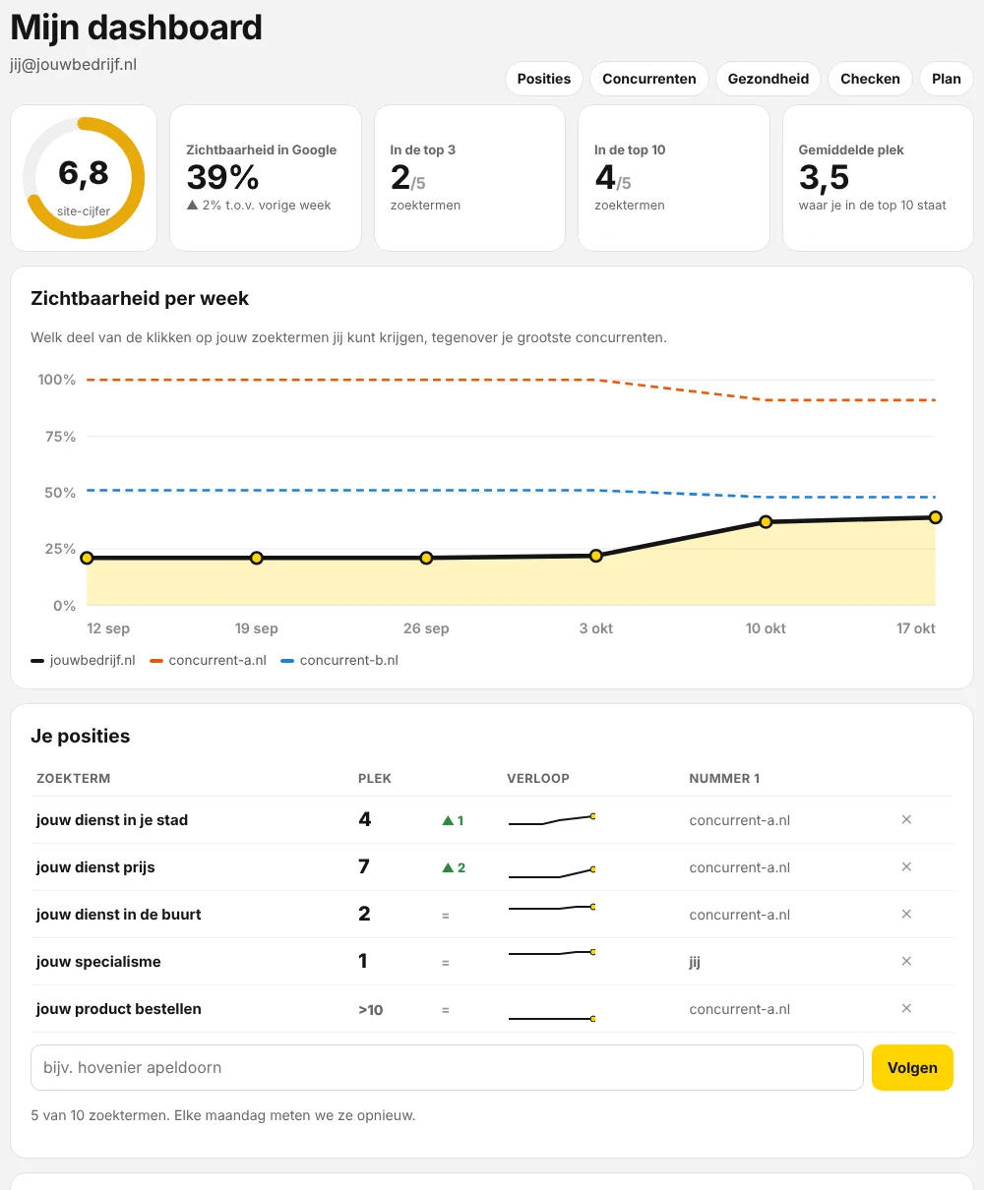
Task: Click the green up arrow with 1 in 'jouw dienst in je stad' row
Action: (453, 820)
